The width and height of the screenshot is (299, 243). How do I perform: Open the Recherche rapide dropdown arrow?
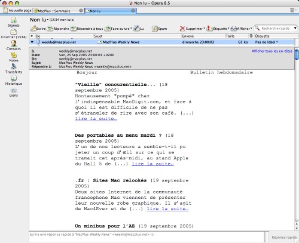coord(295,28)
